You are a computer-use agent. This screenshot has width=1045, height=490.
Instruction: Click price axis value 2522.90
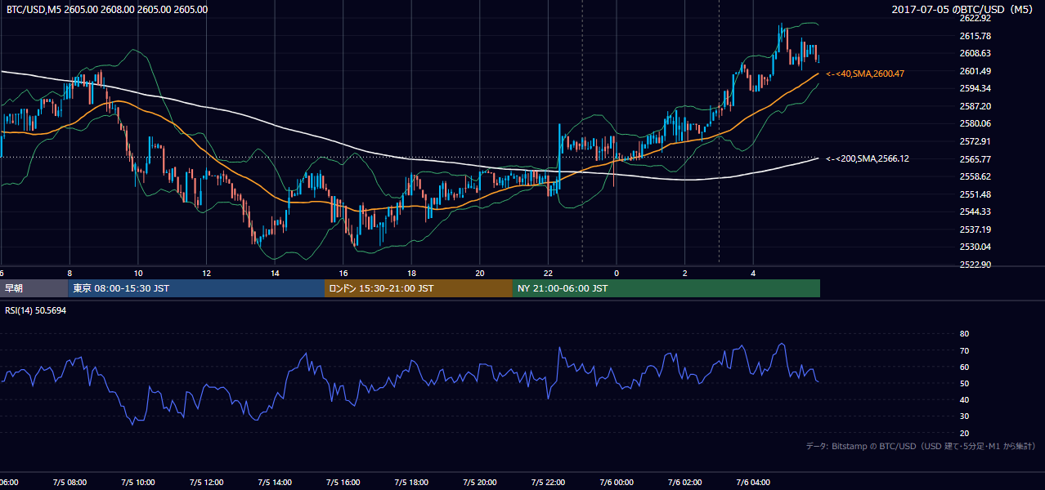(x=975, y=265)
